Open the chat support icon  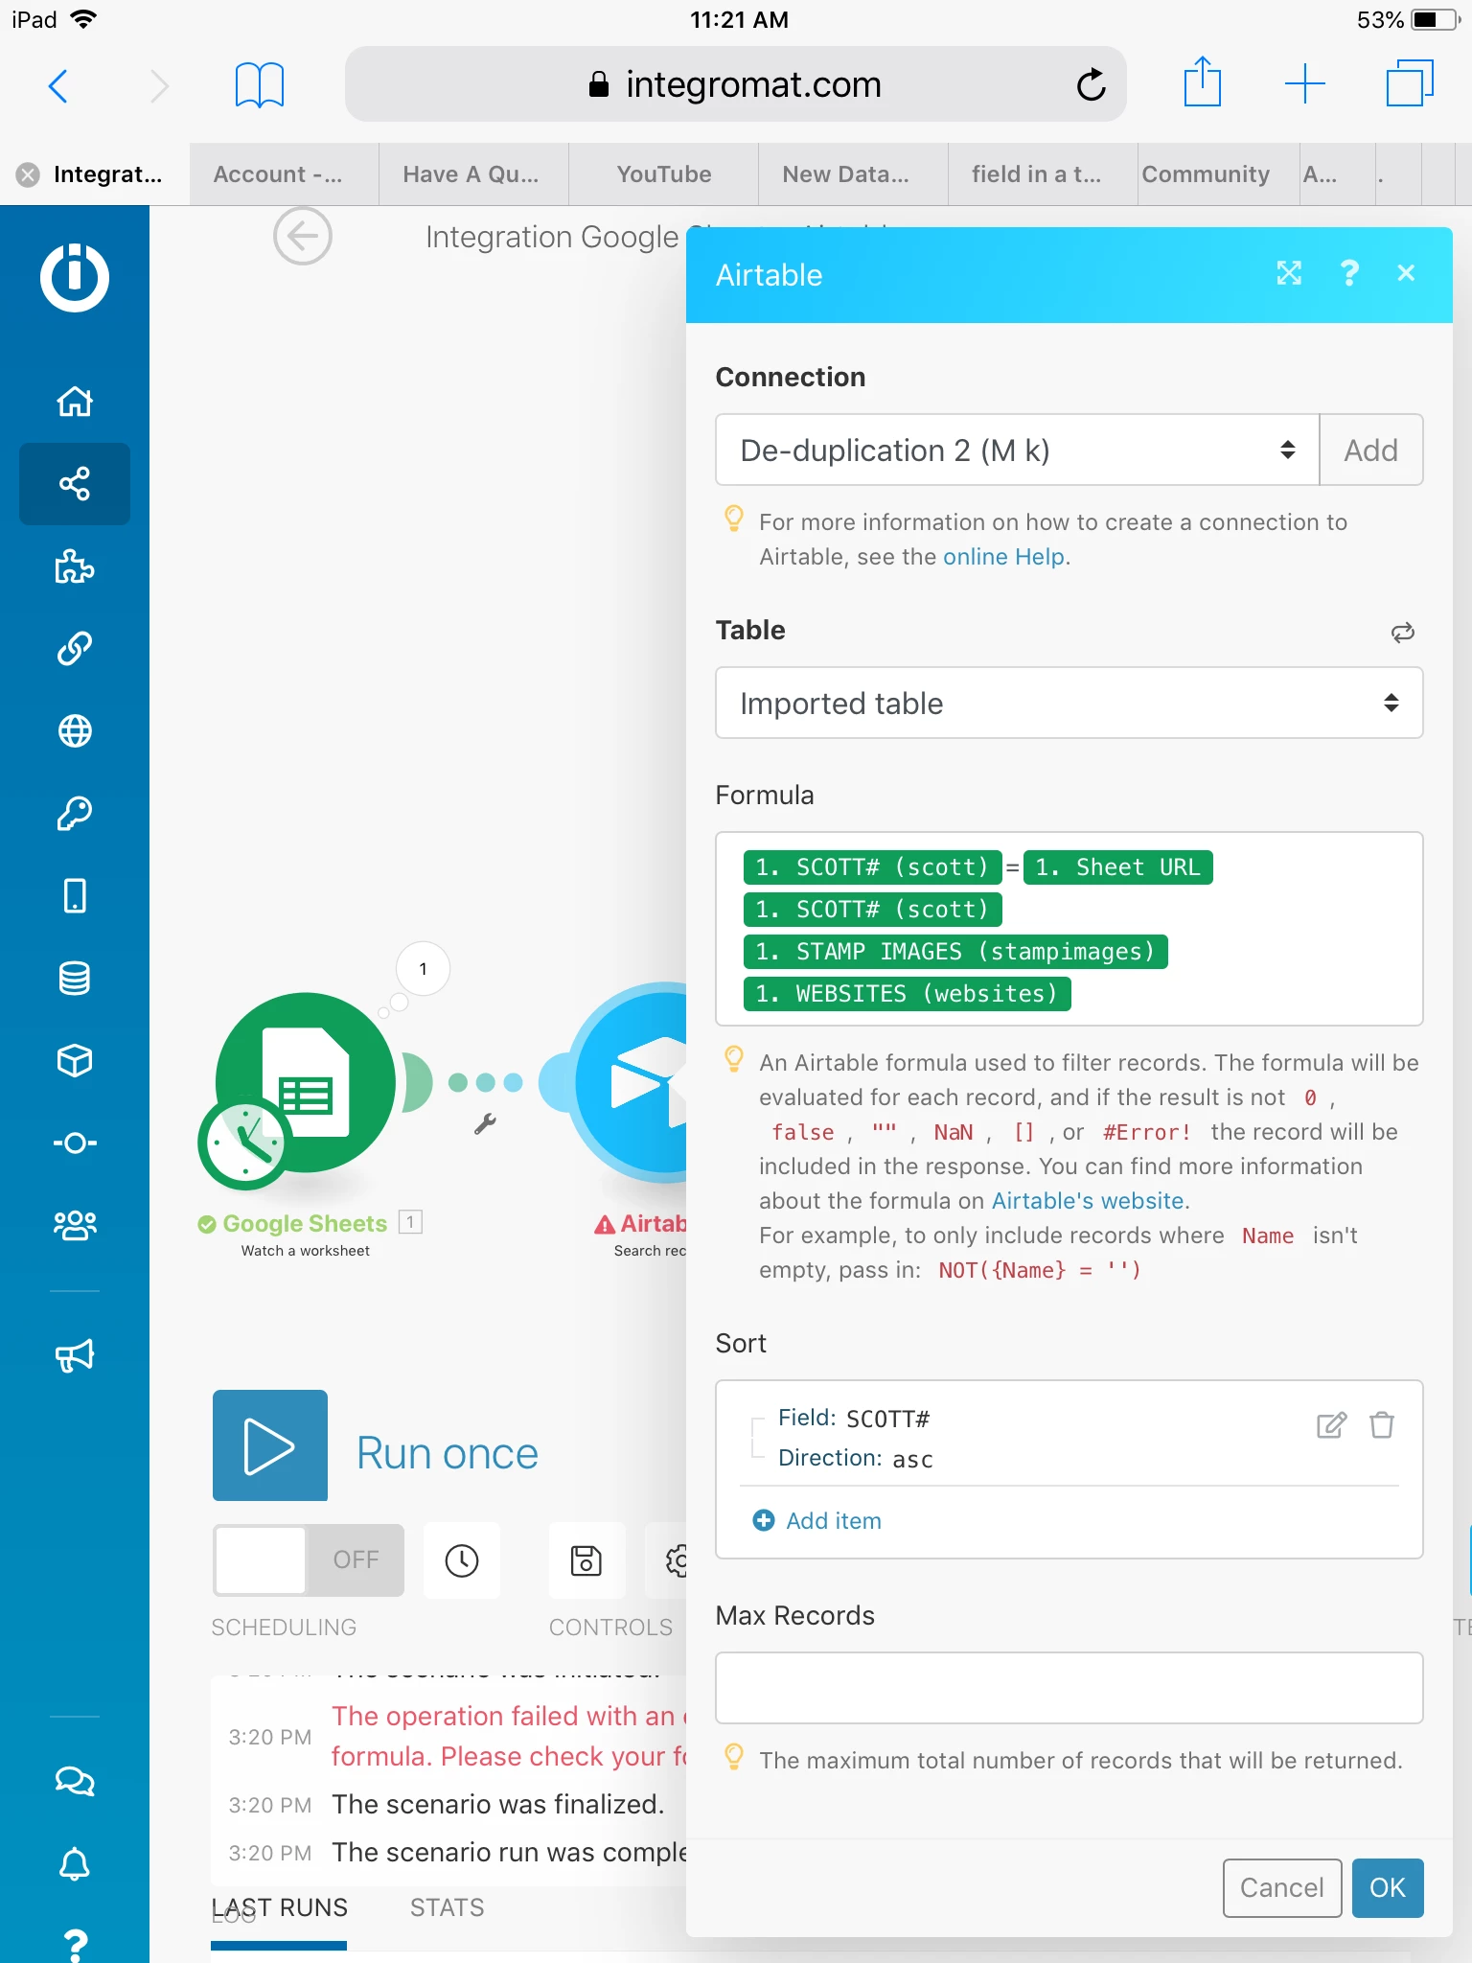[75, 1781]
